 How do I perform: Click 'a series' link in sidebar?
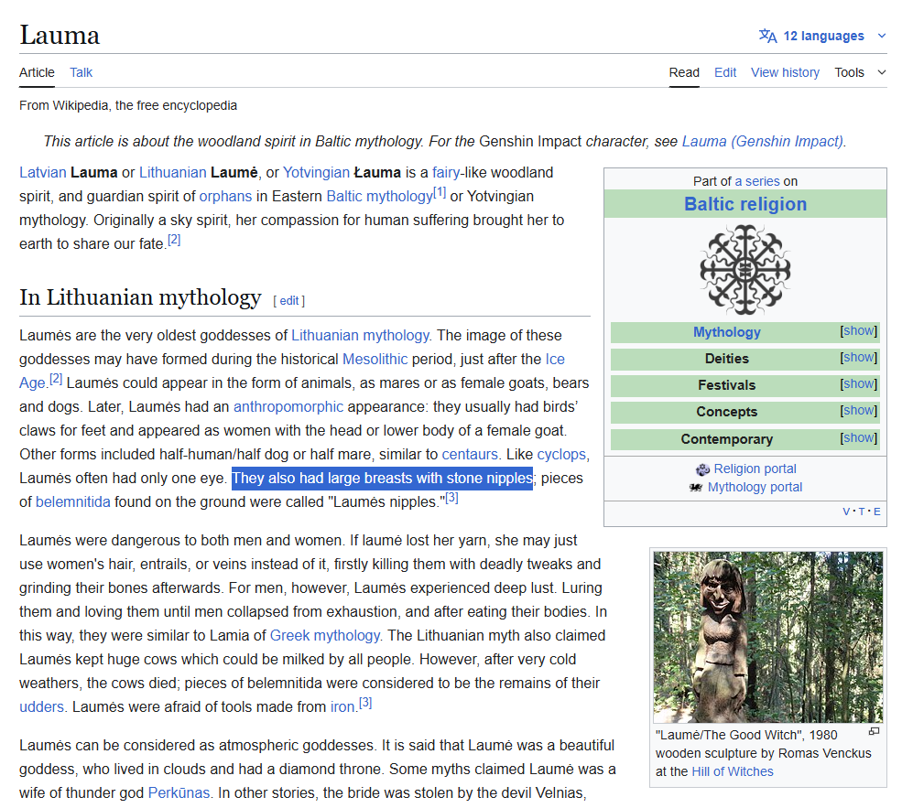coord(757,181)
